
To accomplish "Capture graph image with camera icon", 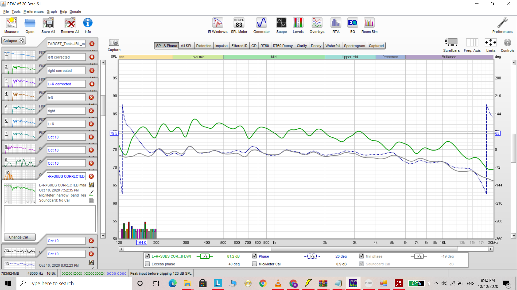I will pyautogui.click(x=114, y=42).
